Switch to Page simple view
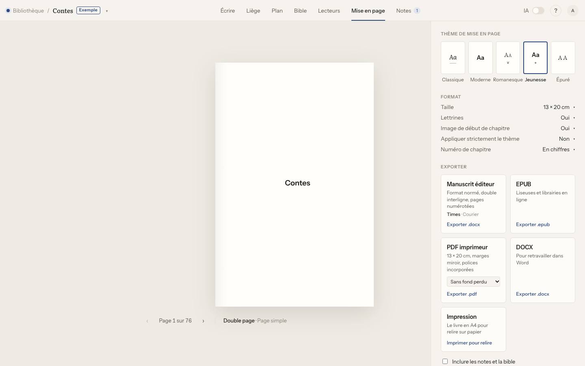The image size is (585, 366). pyautogui.click(x=272, y=321)
